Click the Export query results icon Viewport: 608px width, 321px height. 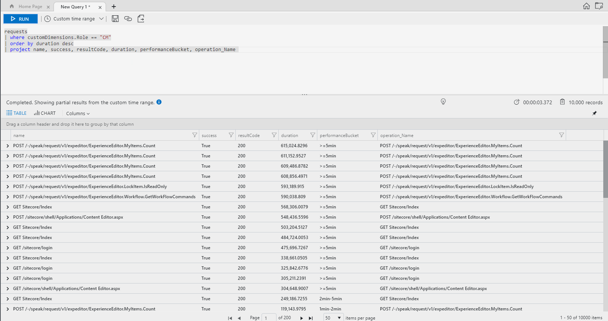click(x=141, y=19)
